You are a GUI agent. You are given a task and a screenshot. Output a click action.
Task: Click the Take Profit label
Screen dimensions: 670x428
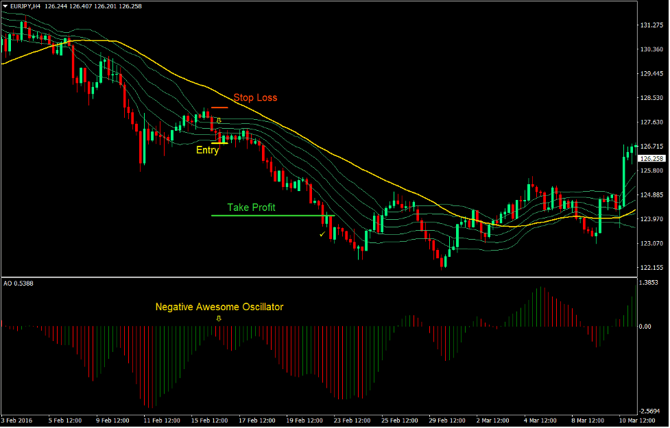(250, 207)
